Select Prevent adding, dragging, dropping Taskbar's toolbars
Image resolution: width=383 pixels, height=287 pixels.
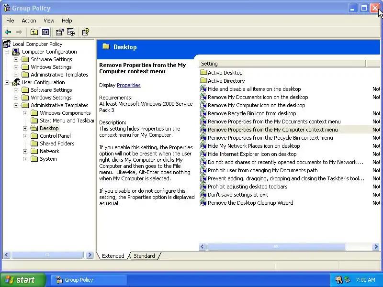(x=286, y=178)
